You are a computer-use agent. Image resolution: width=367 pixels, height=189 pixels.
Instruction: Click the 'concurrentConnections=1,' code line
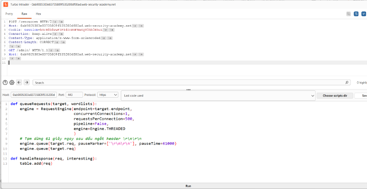point(101,114)
